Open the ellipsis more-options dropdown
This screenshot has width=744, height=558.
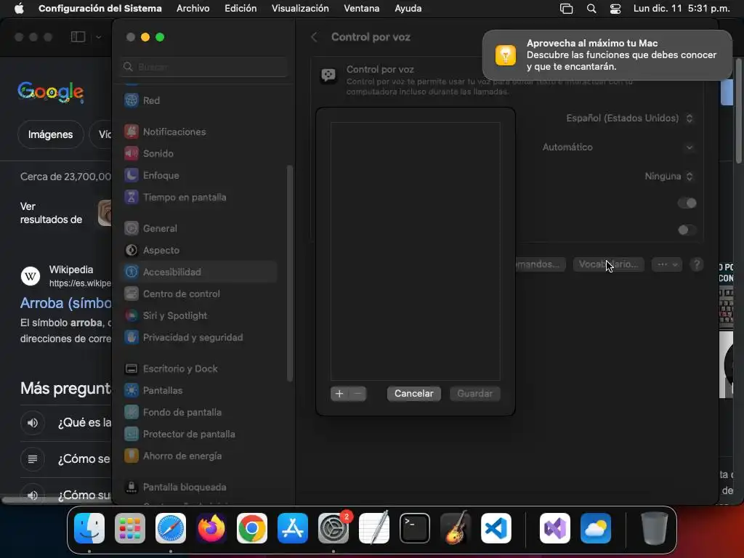667,264
